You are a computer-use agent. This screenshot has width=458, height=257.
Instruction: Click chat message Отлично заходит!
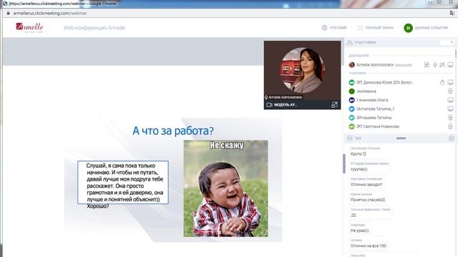tap(366, 184)
